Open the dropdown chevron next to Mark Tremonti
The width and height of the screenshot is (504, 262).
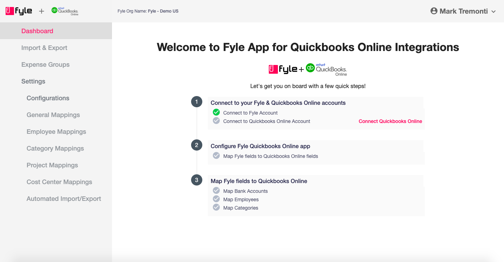493,12
